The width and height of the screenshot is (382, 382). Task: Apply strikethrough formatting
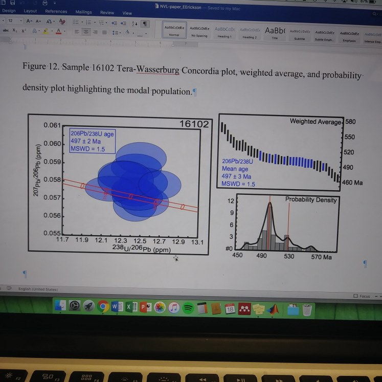point(5,31)
